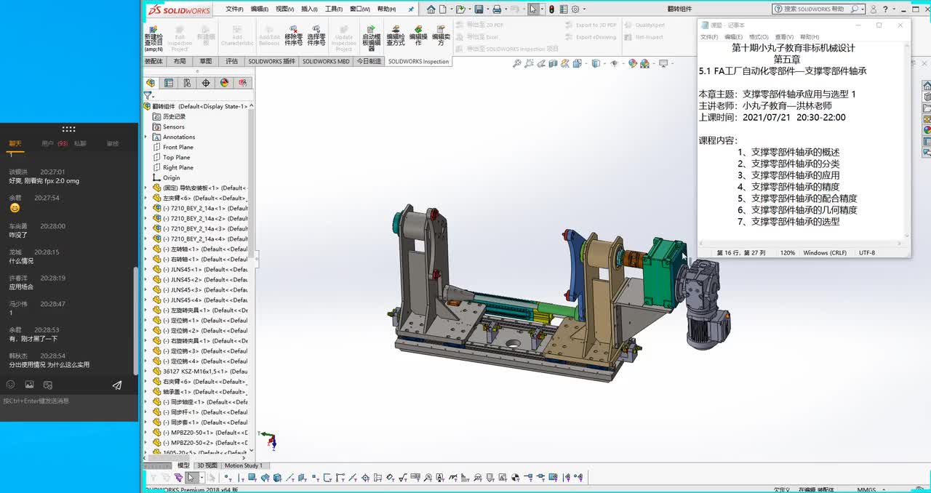This screenshot has height=493, width=931.
Task: Expand the Annotations tree node
Action: pyautogui.click(x=146, y=137)
